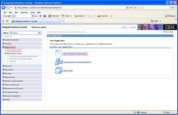Click the Welcome navigation link
The width and height of the screenshot is (178, 115).
8,36
